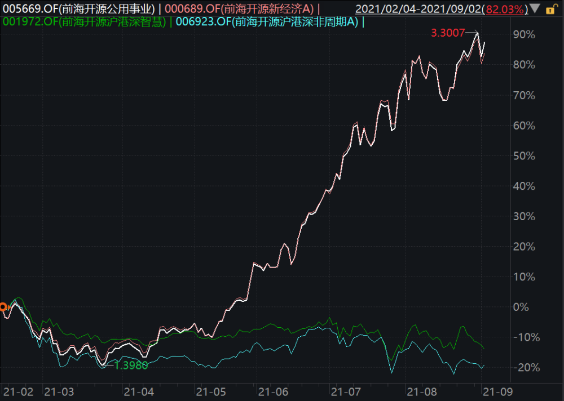Viewport: 564px width, 401px height.
Task: Select fund 006923.OF(前海开源沪港深非周期A) legend
Action: (267, 22)
